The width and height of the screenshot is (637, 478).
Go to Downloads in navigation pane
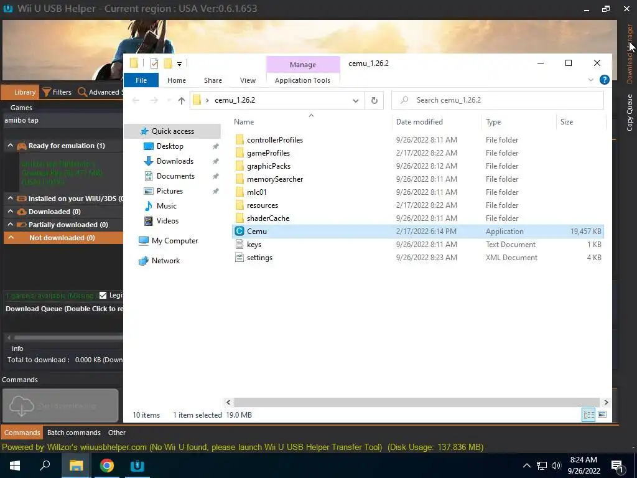[x=175, y=161]
